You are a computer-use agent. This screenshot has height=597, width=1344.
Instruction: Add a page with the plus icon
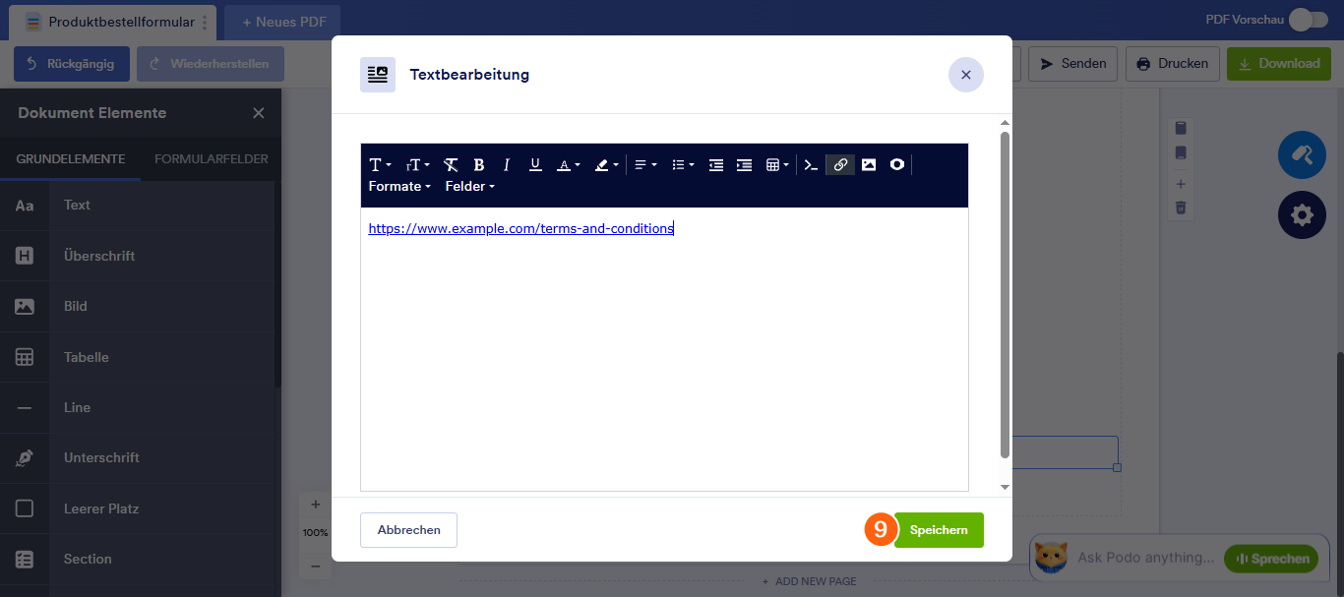[x=1181, y=184]
